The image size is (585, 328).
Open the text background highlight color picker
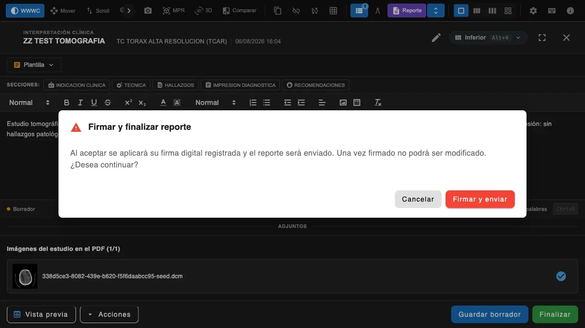tap(177, 102)
